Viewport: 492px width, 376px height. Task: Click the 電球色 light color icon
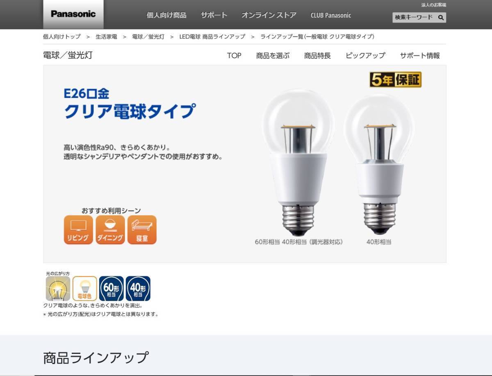pos(85,288)
